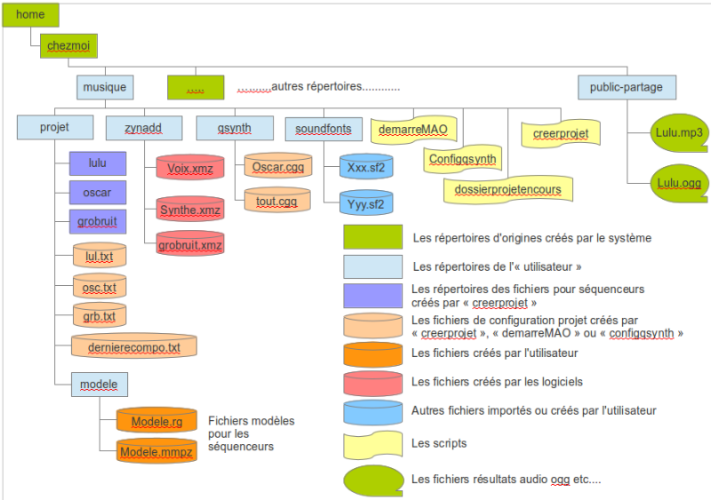Select the purple oscar project folder

tap(98, 193)
